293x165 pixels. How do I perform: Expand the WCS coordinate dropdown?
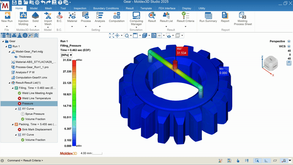[289, 46]
